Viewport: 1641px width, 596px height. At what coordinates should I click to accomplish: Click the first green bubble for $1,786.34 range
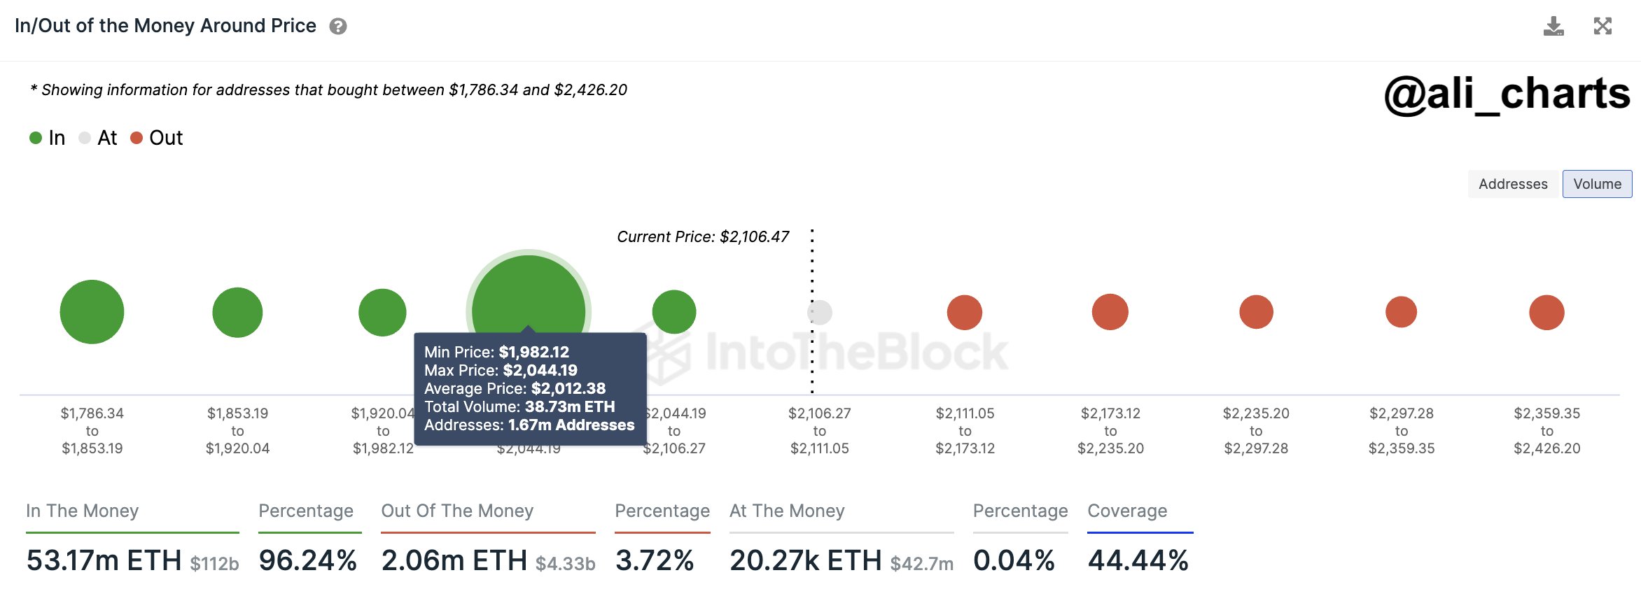(92, 313)
